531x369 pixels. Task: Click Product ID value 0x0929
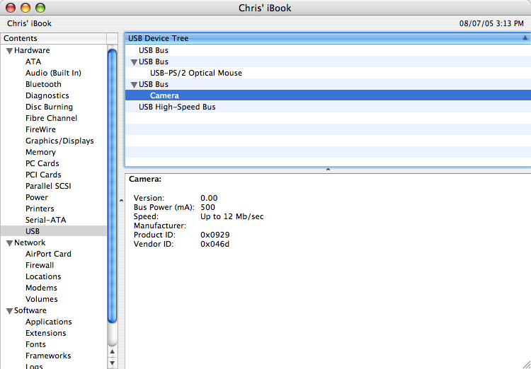(215, 235)
